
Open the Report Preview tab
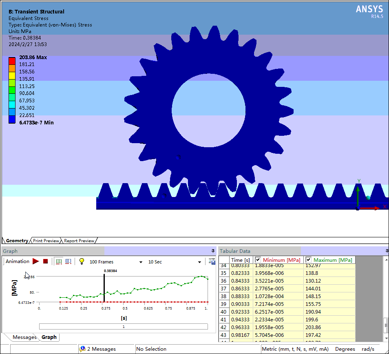79,241
